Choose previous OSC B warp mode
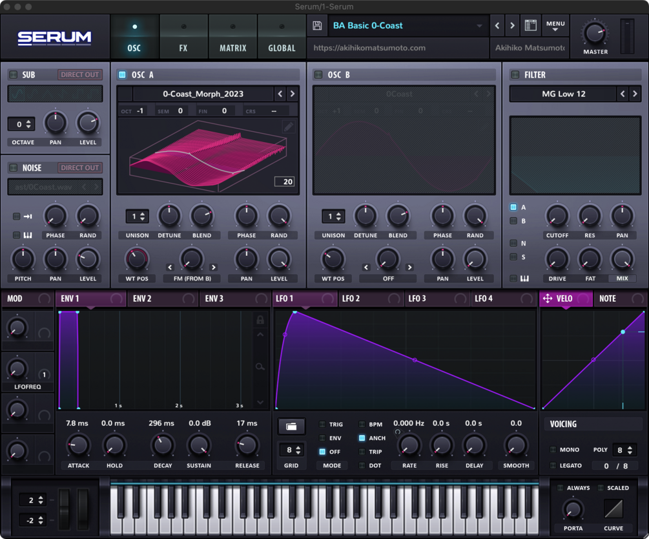This screenshot has height=539, width=649. tap(366, 267)
